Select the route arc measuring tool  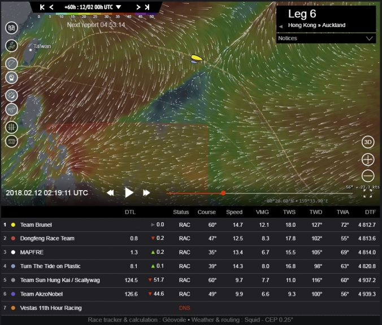(11, 64)
